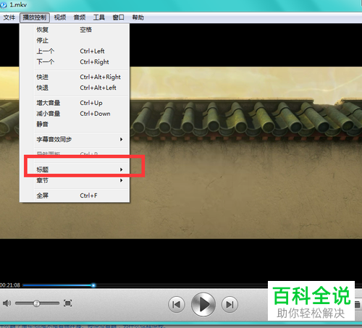The image size is (362, 328).
Task: Adjust the volume slider knob
Action: click(37, 303)
